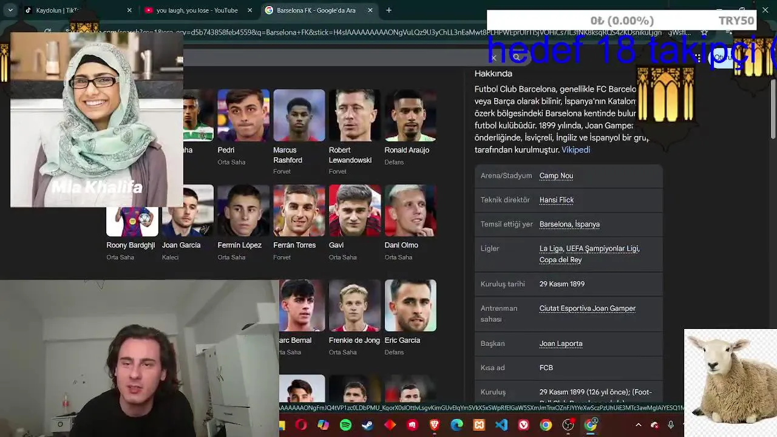The height and width of the screenshot is (437, 777).
Task: Close the Barselona FK tab
Action: [x=370, y=10]
